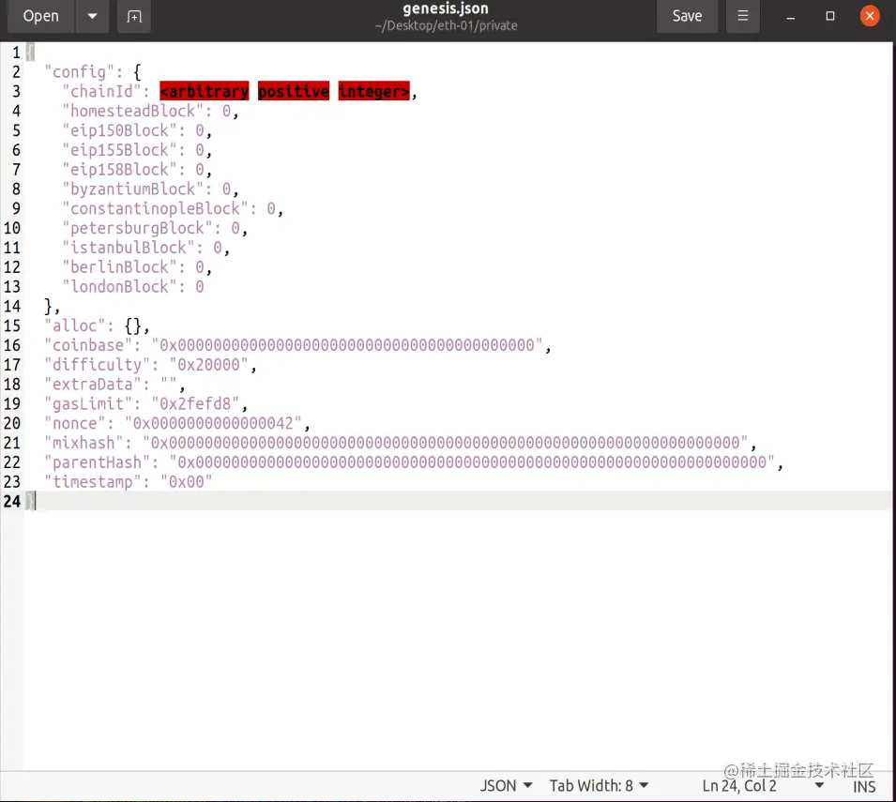This screenshot has height=802, width=896.
Task: Click the Open button in header
Action: (x=40, y=16)
